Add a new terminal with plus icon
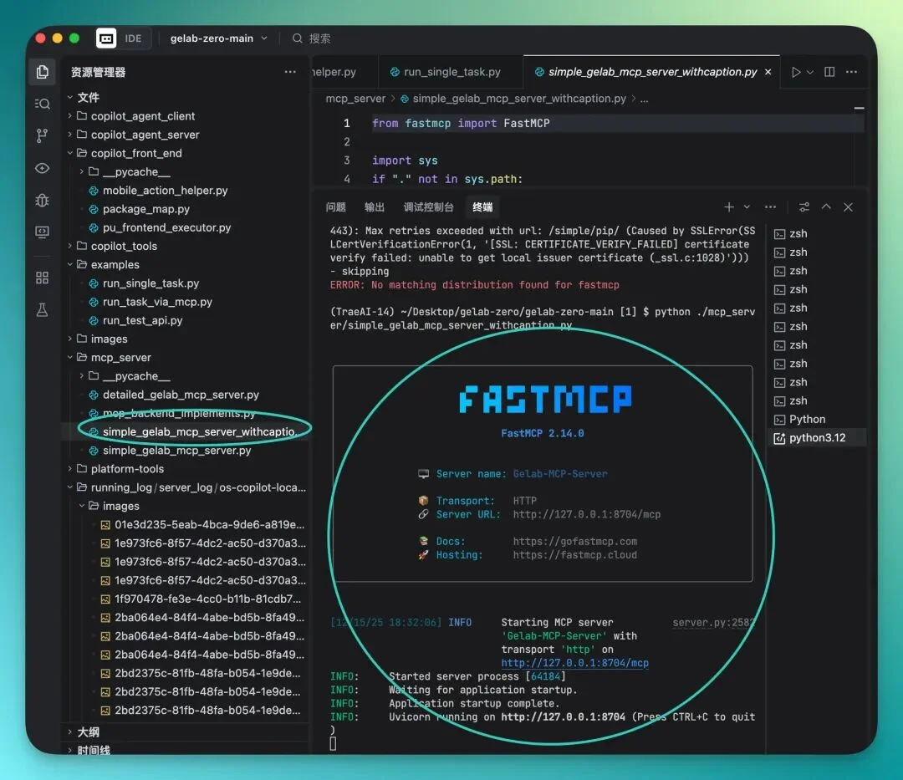This screenshot has width=903, height=780. 729,207
